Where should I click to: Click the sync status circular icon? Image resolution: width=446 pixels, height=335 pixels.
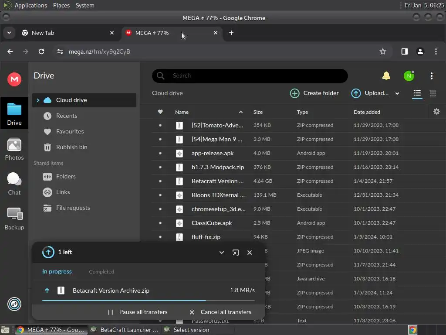pyautogui.click(x=14, y=304)
